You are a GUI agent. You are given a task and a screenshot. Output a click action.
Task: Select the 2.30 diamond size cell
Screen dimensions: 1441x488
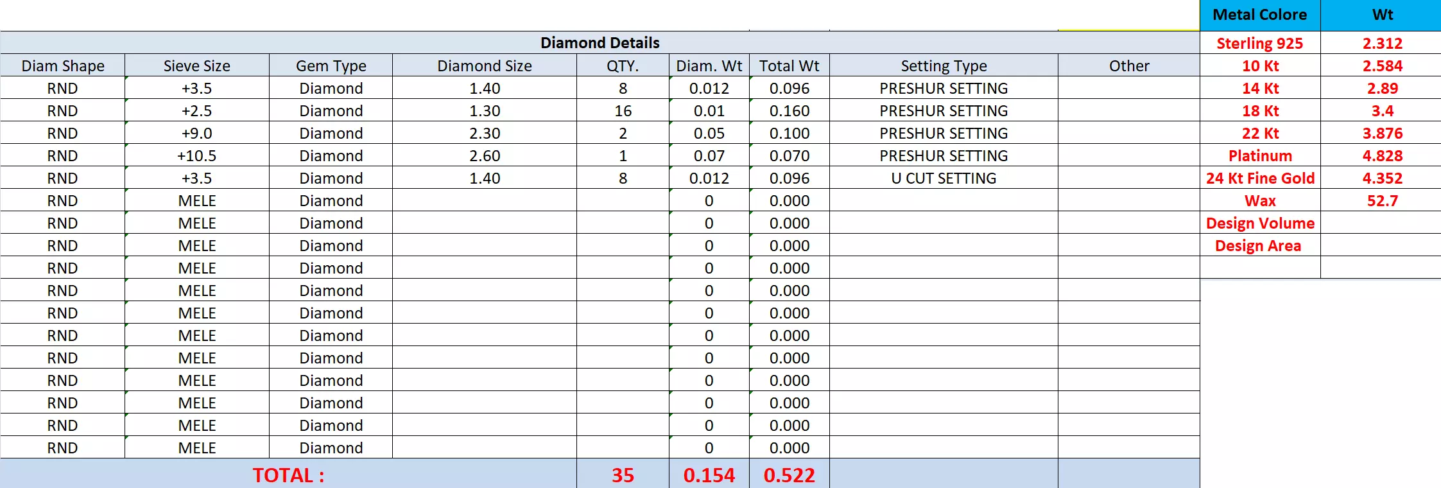(x=485, y=133)
